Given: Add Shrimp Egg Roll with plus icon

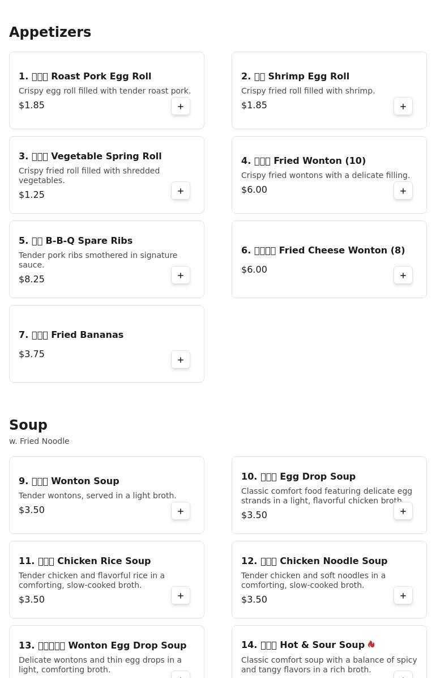Looking at the screenshot, I should (x=403, y=107).
